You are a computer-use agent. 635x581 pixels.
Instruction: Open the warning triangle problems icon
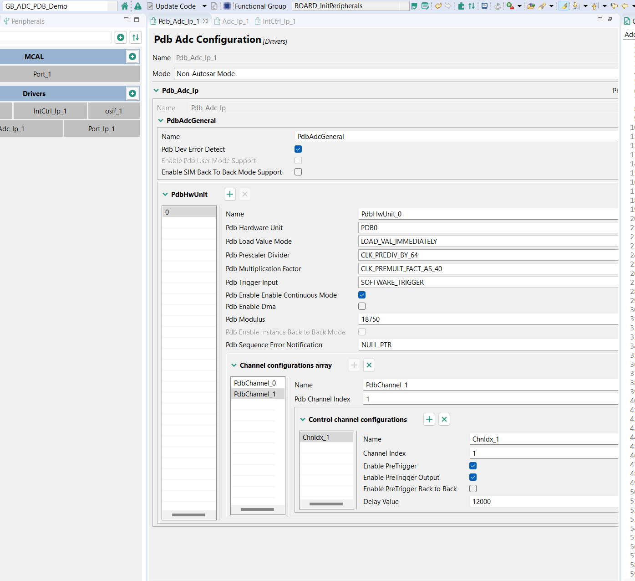click(138, 6)
